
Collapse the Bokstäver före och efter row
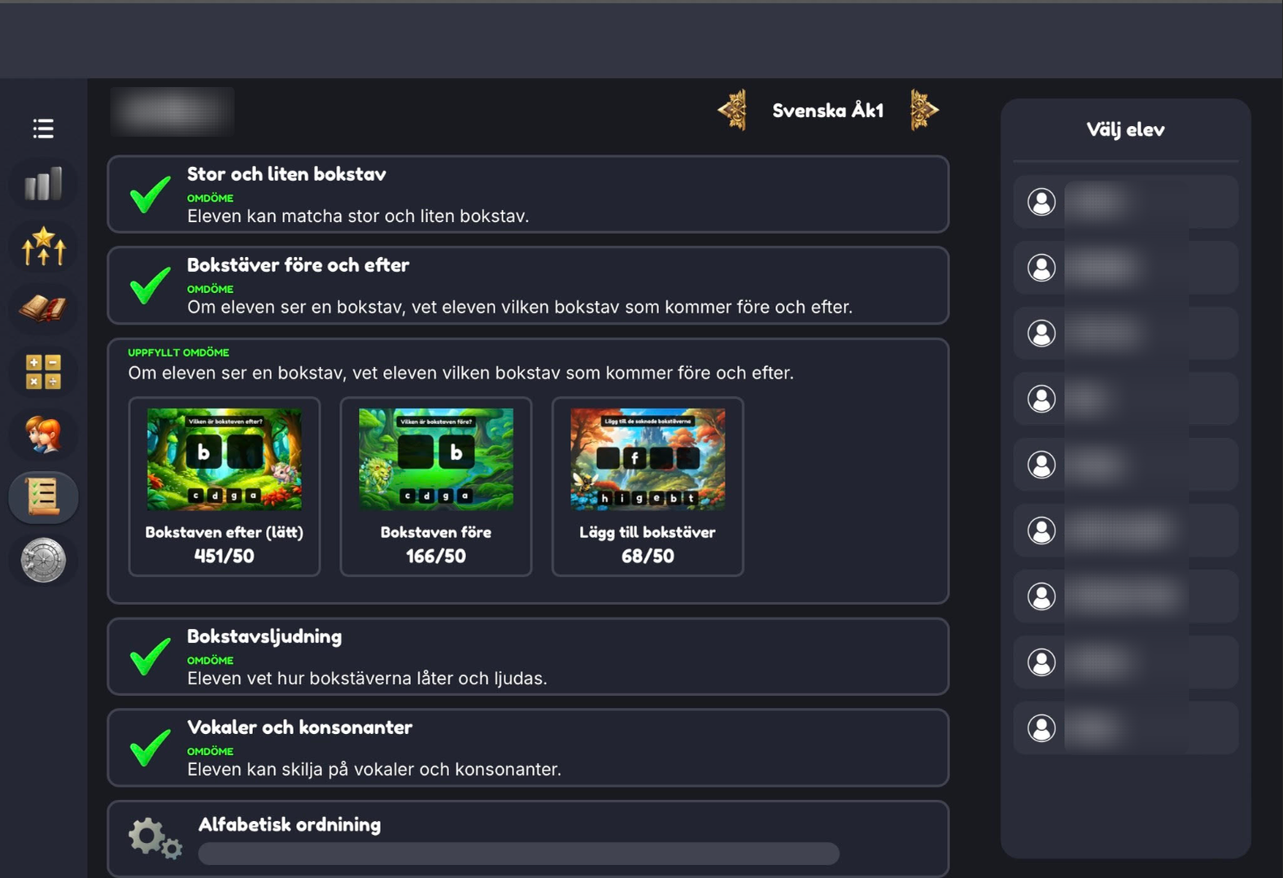[x=527, y=286]
